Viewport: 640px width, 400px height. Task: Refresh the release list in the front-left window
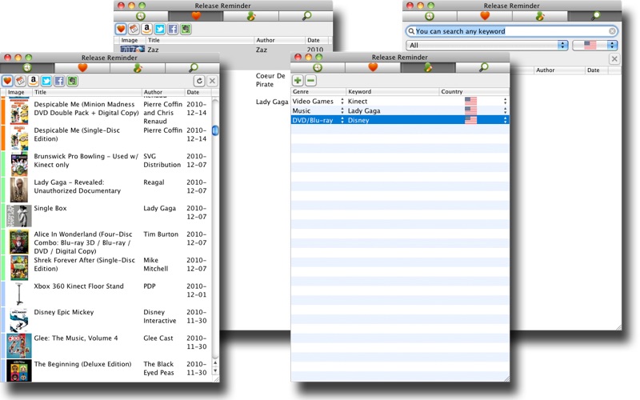pos(199,81)
